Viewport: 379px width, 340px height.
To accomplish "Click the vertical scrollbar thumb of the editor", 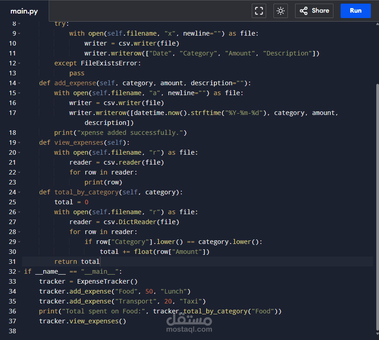I will (378, 207).
